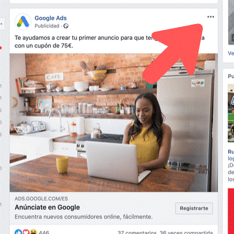234x234 pixels.
Task: Click the globe public-audience icon
Action: tap(66, 26)
